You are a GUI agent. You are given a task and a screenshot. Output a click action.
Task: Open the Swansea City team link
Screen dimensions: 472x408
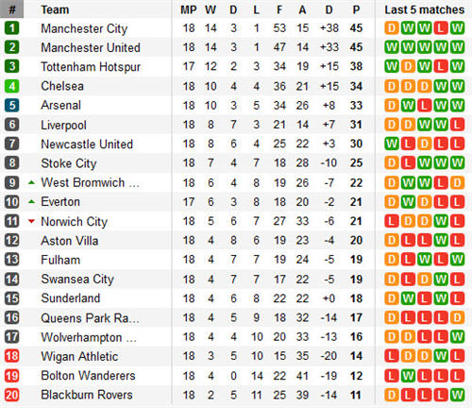(x=77, y=280)
